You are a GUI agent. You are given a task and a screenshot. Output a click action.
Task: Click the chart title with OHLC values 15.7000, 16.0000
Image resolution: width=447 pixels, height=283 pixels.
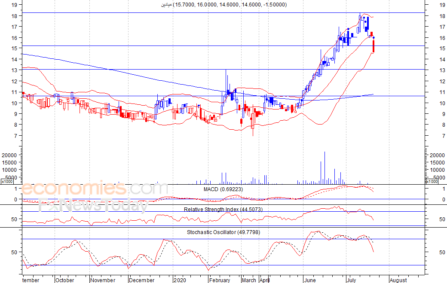pos(224,5)
